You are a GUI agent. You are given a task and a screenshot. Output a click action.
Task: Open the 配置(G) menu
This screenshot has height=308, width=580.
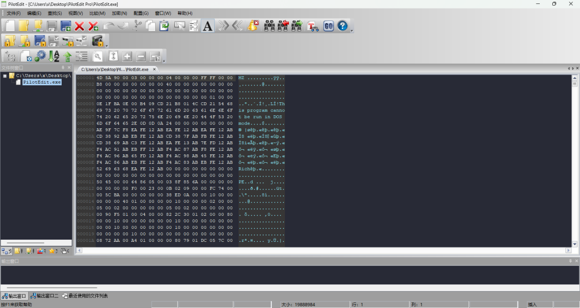(x=141, y=13)
